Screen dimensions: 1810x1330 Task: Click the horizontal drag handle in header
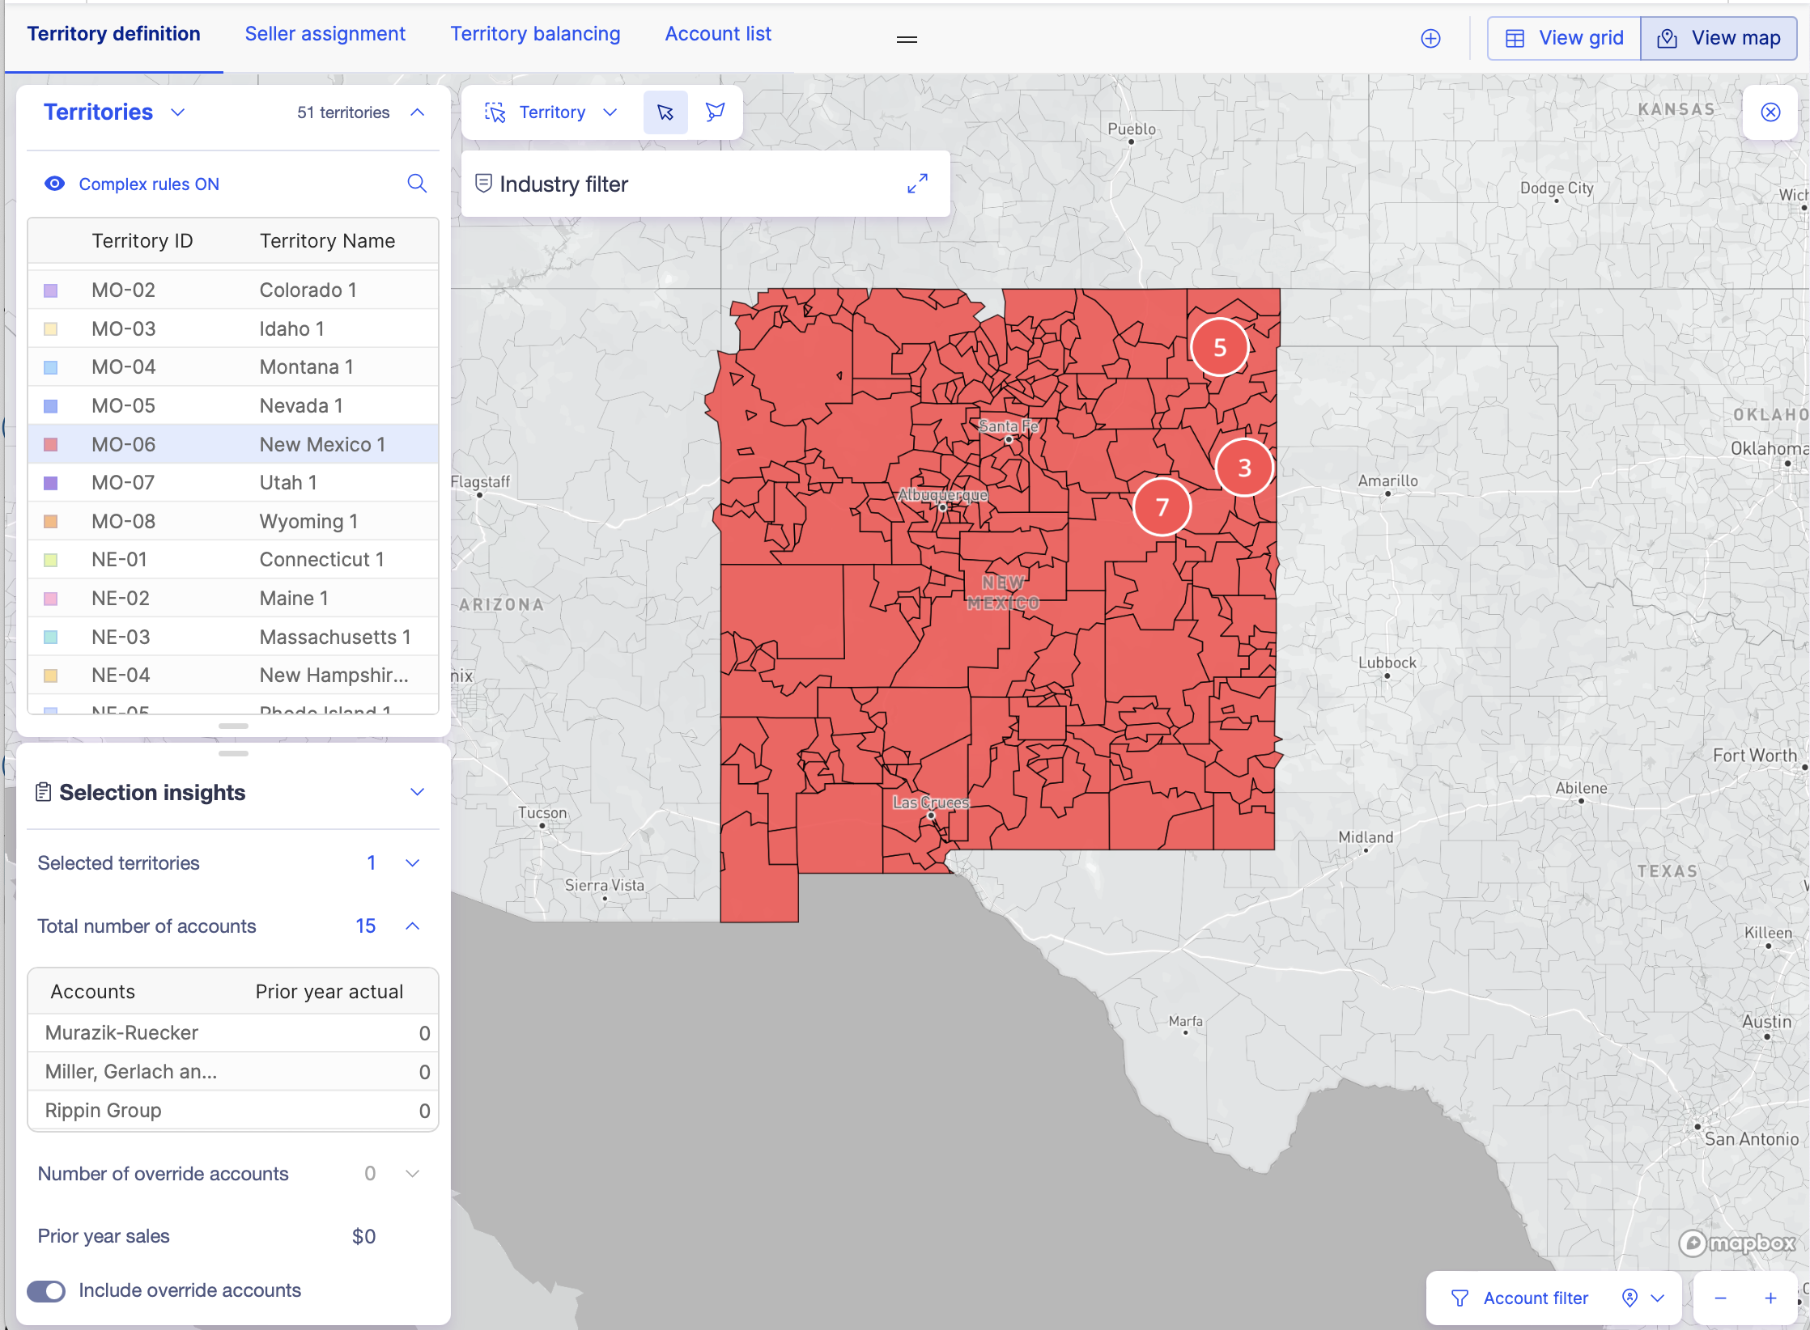click(907, 39)
